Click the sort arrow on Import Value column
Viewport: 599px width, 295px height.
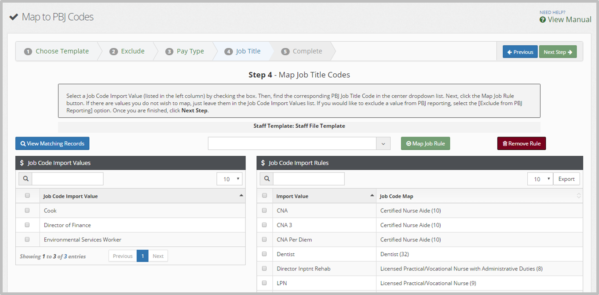(372, 195)
